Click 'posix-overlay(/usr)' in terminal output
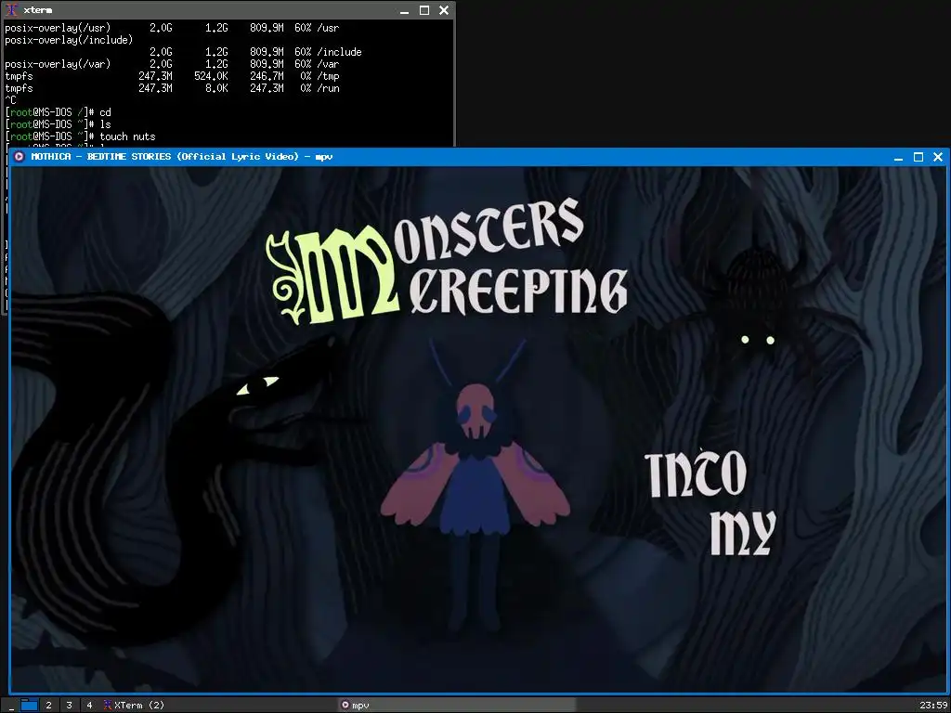The height and width of the screenshot is (713, 951). coord(58,28)
